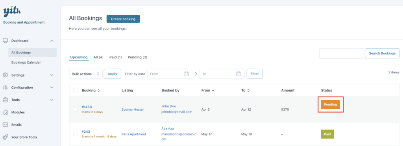Screen dimensions: 403x146
Task: Click the Tools briefcase icon
Action: point(6,100)
